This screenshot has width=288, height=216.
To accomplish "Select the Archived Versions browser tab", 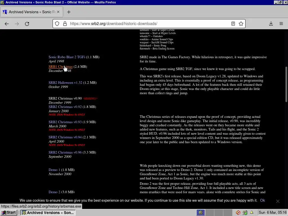I will pos(31,12).
